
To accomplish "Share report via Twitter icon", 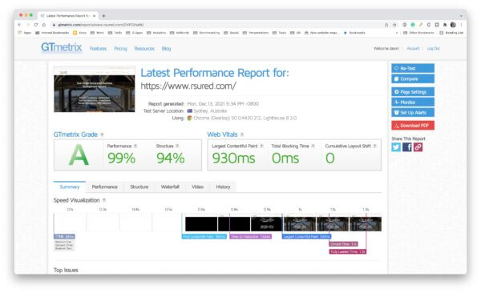I will pyautogui.click(x=396, y=147).
